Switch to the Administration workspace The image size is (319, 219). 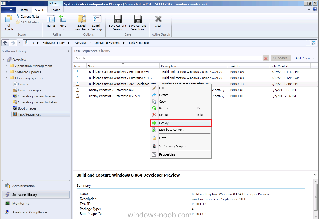36,186
